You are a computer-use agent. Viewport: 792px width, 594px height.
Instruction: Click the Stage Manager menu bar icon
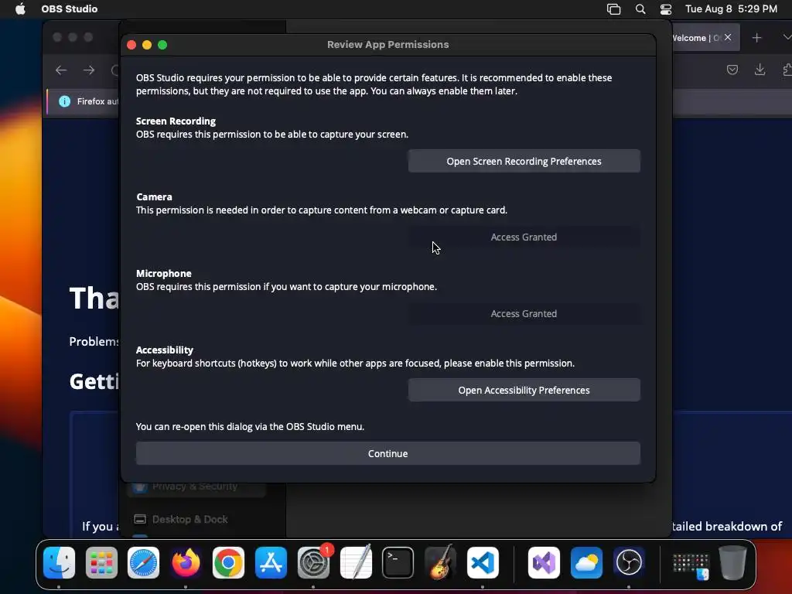[x=613, y=9]
